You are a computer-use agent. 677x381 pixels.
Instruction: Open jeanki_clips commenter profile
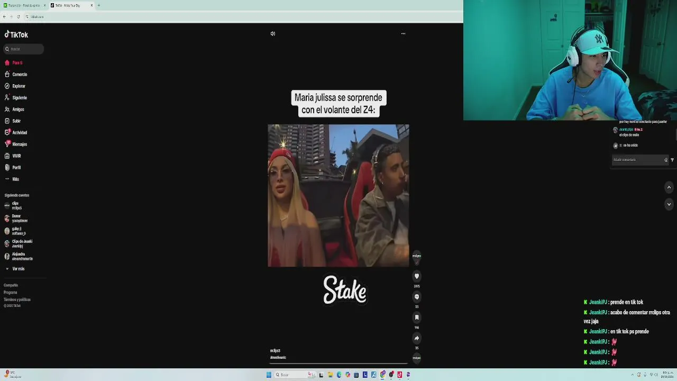626,130
